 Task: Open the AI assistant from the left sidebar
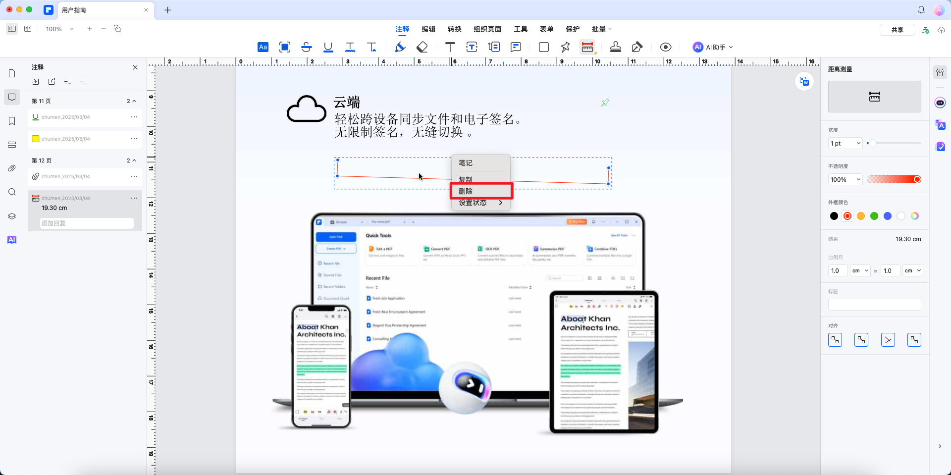12,240
